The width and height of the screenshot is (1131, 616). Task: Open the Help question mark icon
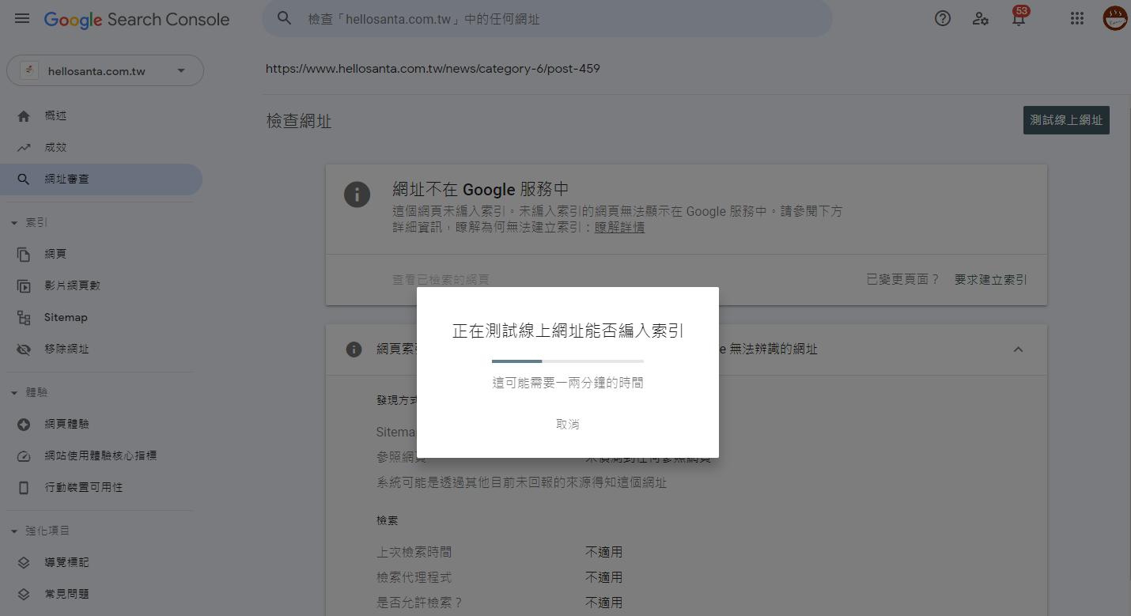pyautogui.click(x=943, y=18)
